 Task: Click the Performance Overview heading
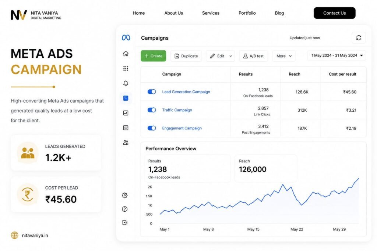click(x=171, y=148)
